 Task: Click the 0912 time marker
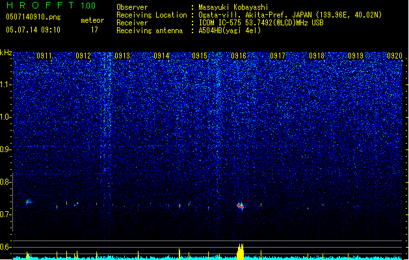[83, 56]
